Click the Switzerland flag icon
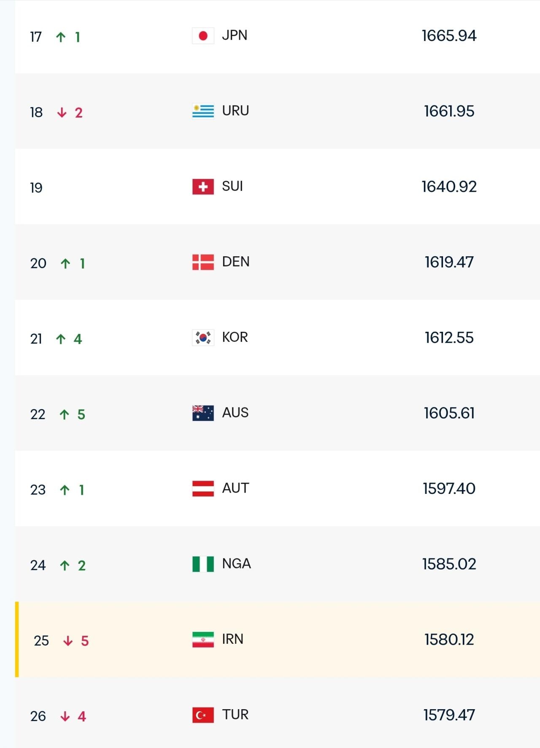 tap(203, 187)
